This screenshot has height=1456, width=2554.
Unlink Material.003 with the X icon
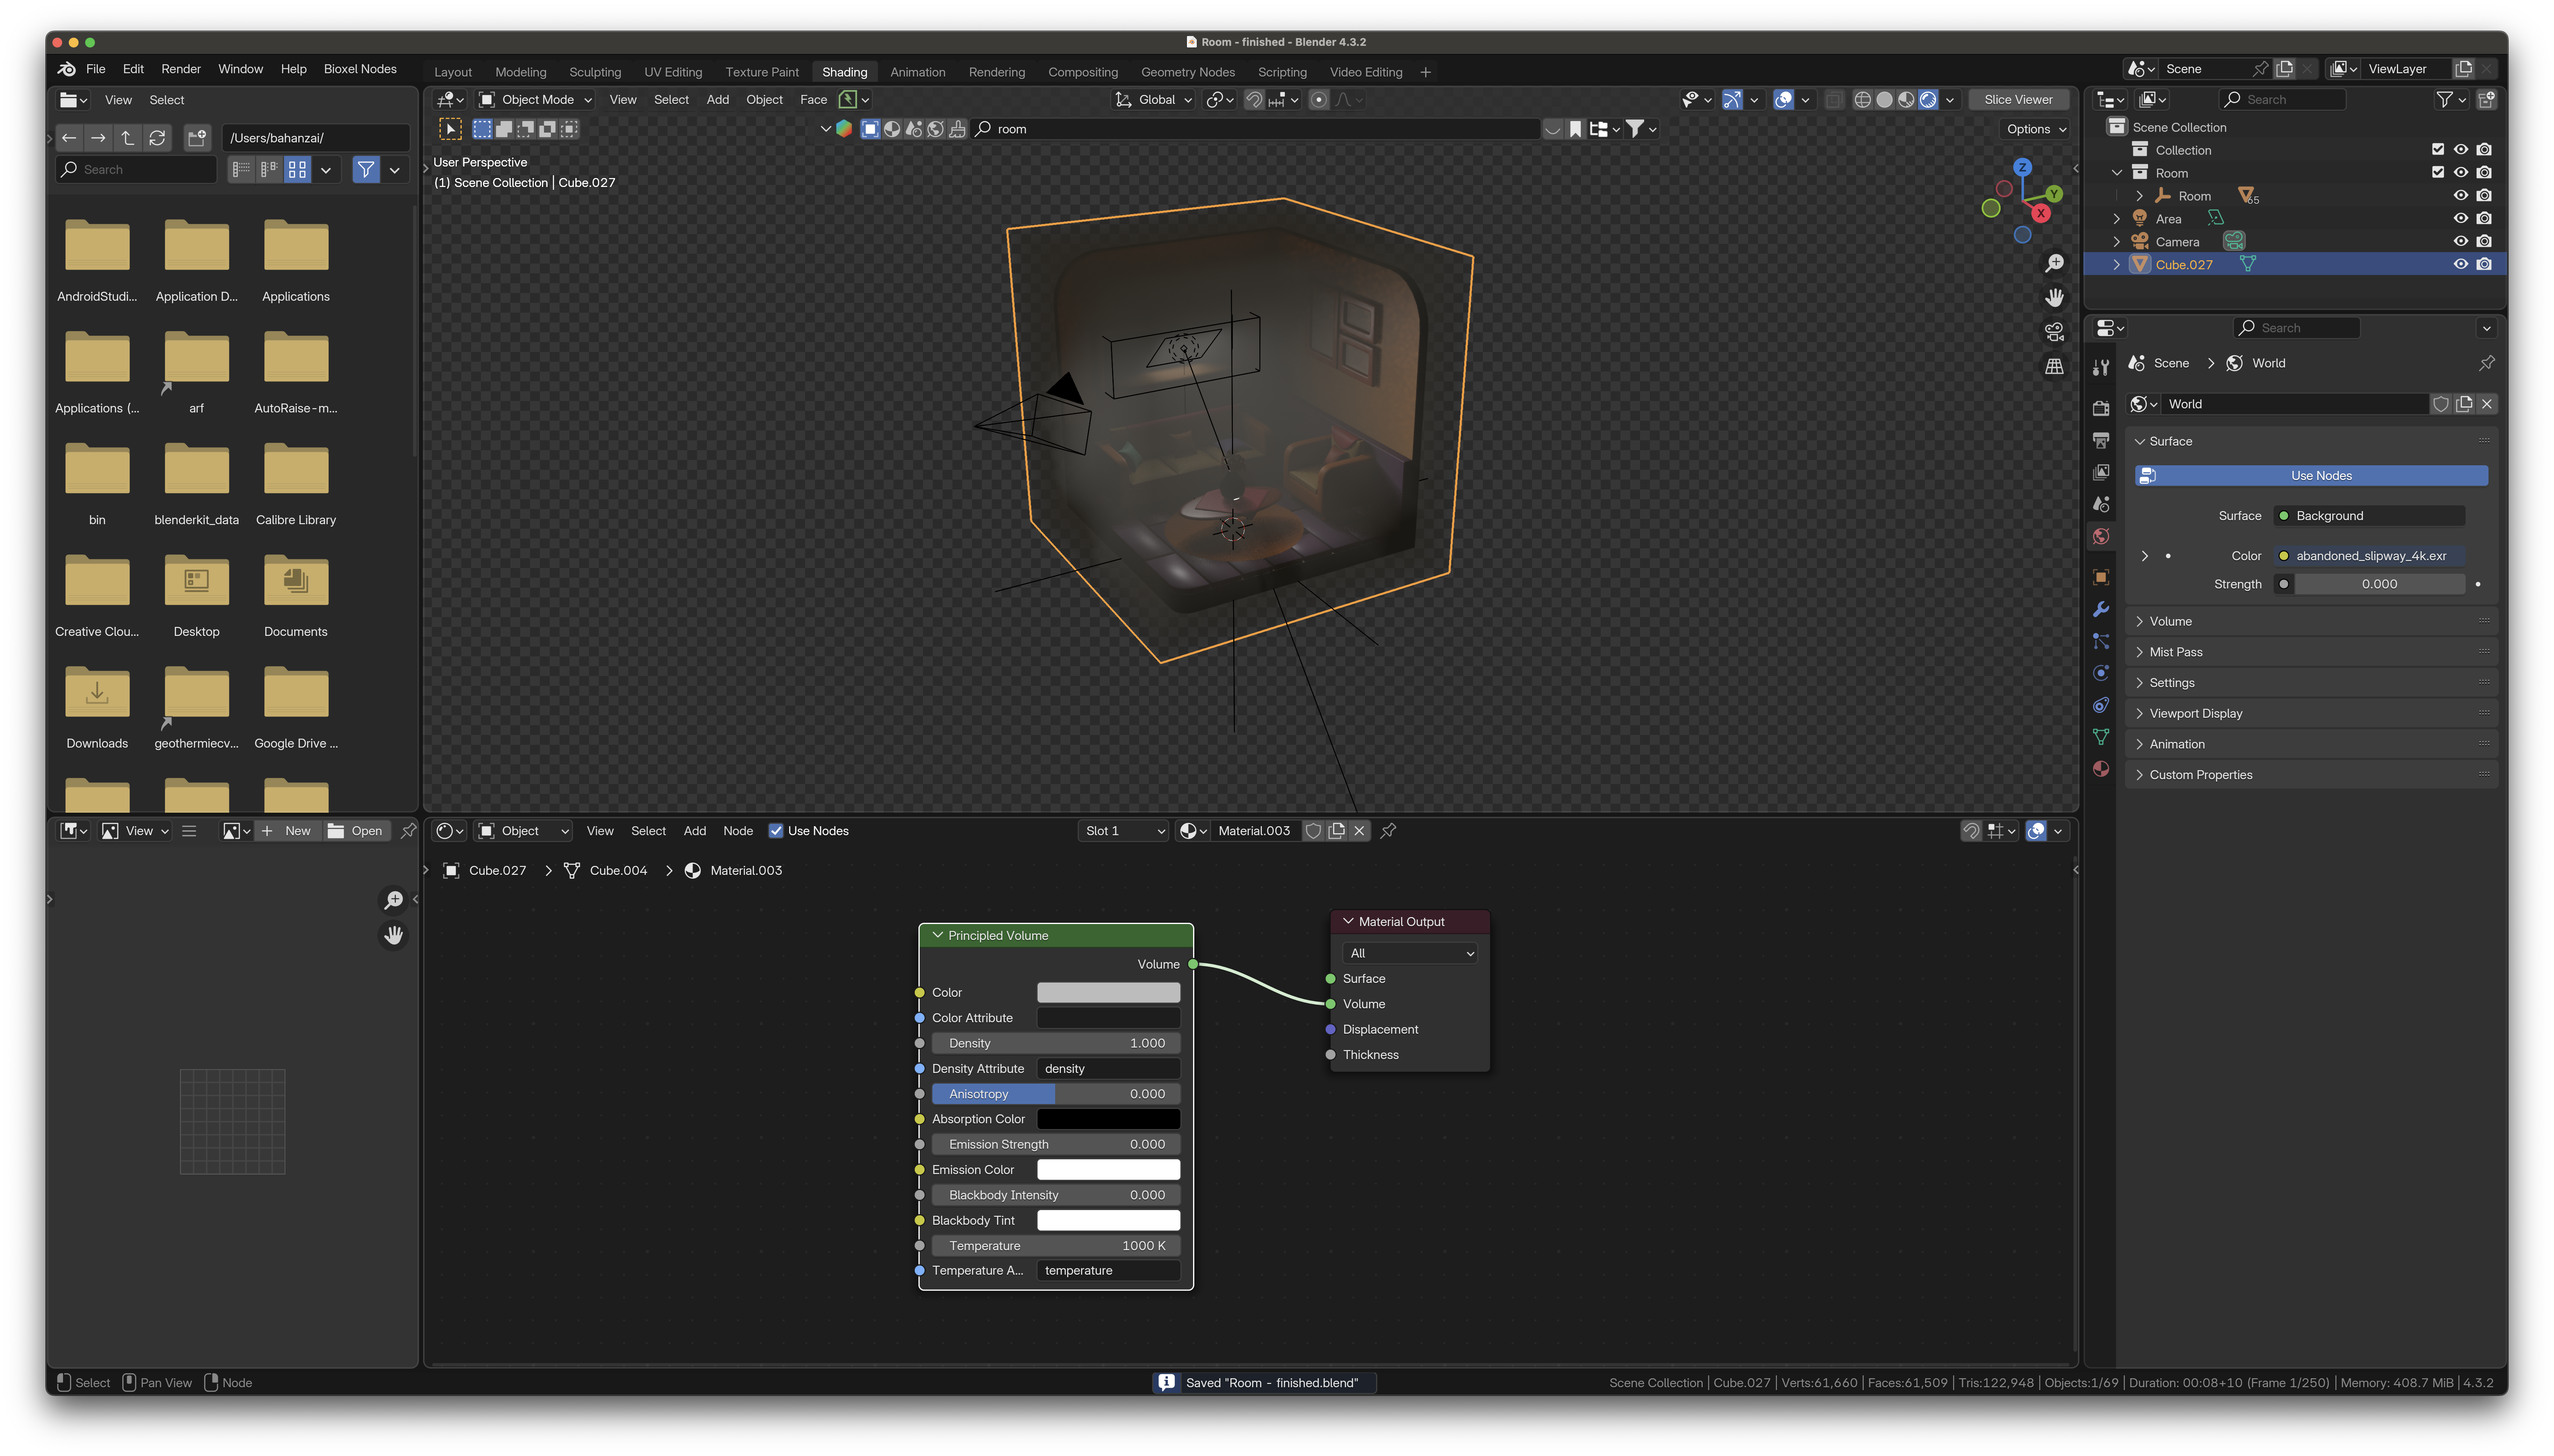tap(1359, 831)
